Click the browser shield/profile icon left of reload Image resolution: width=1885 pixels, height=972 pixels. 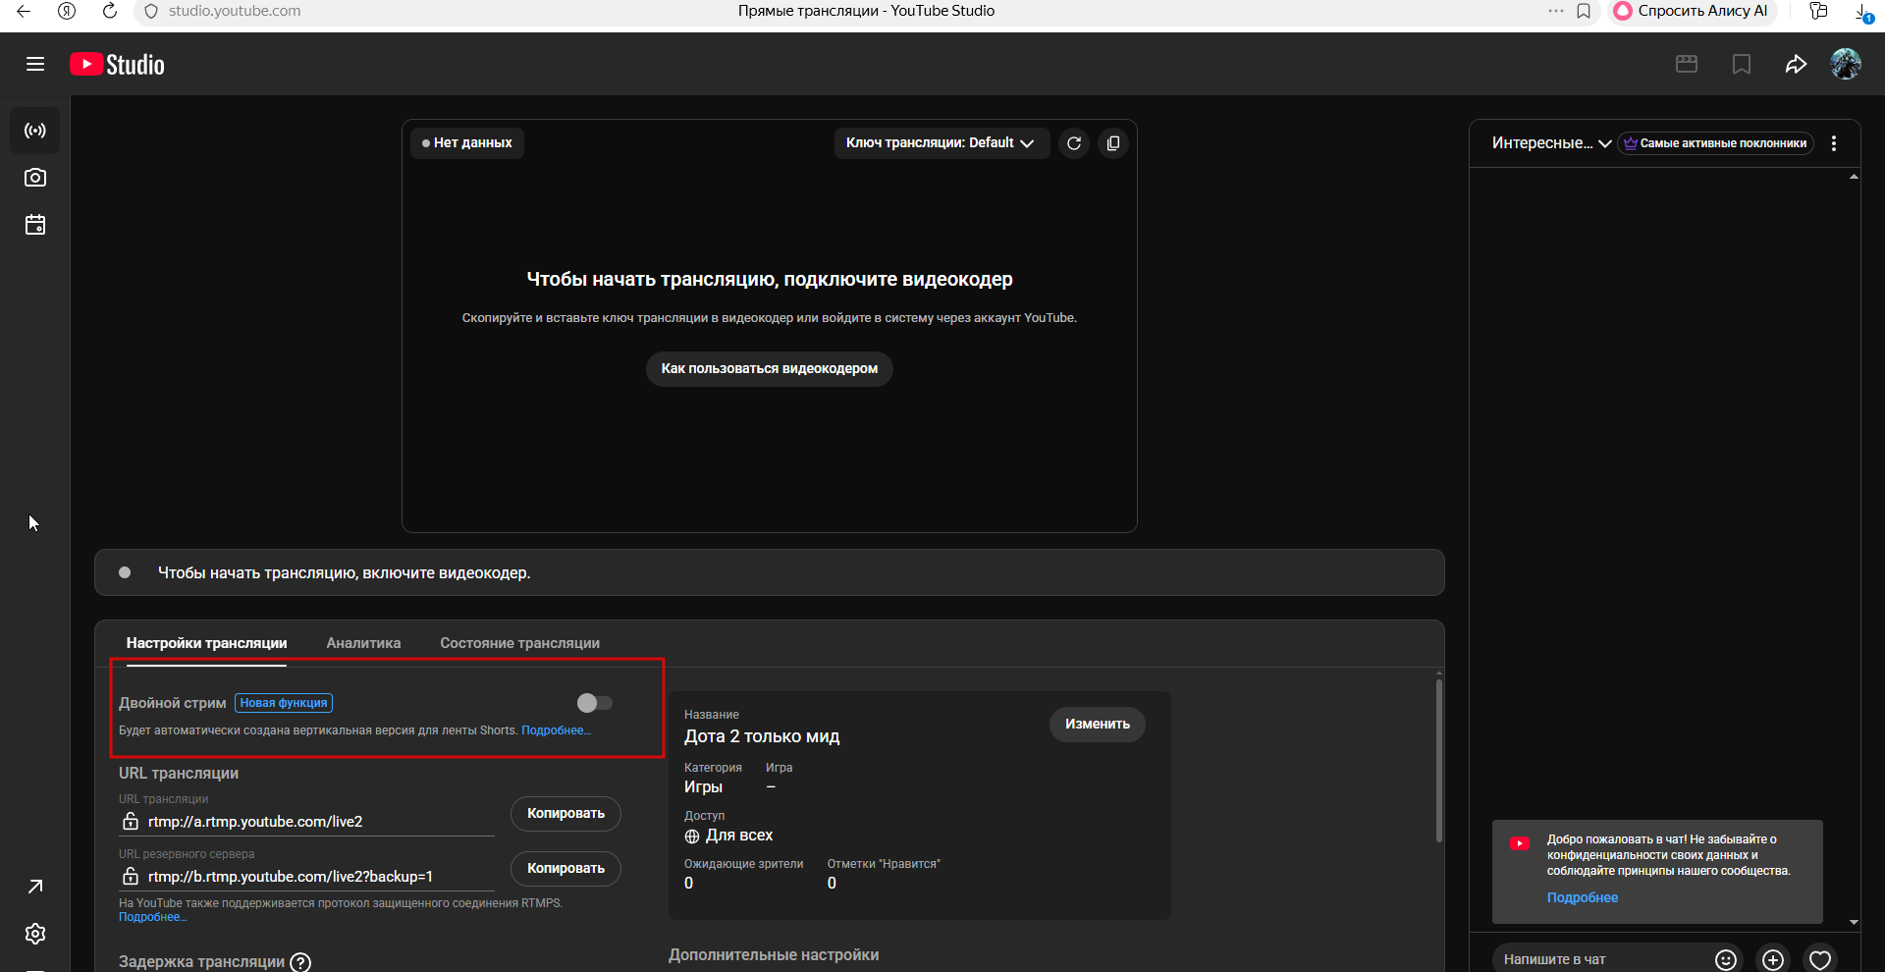pyautogui.click(x=67, y=11)
